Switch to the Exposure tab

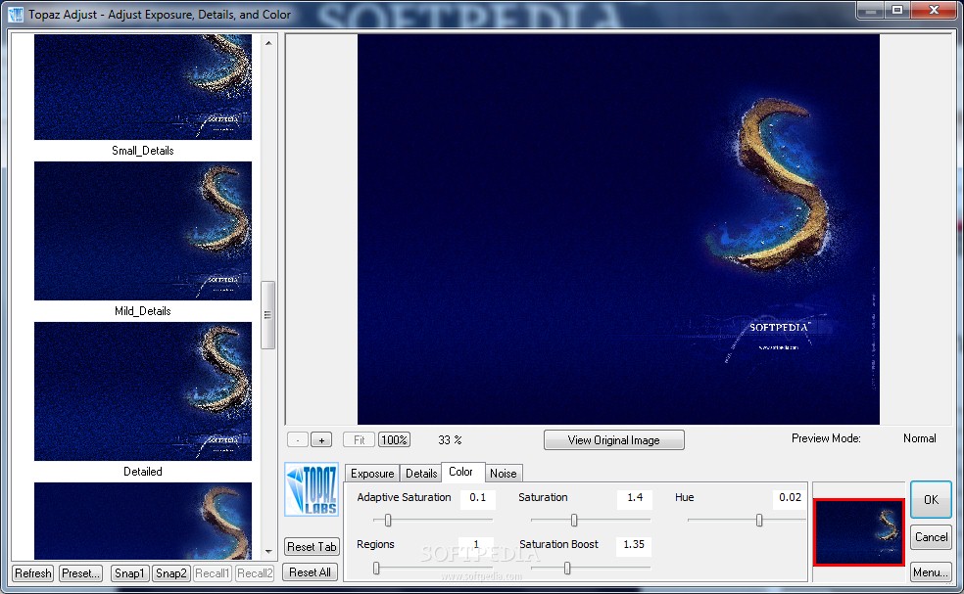coord(372,473)
